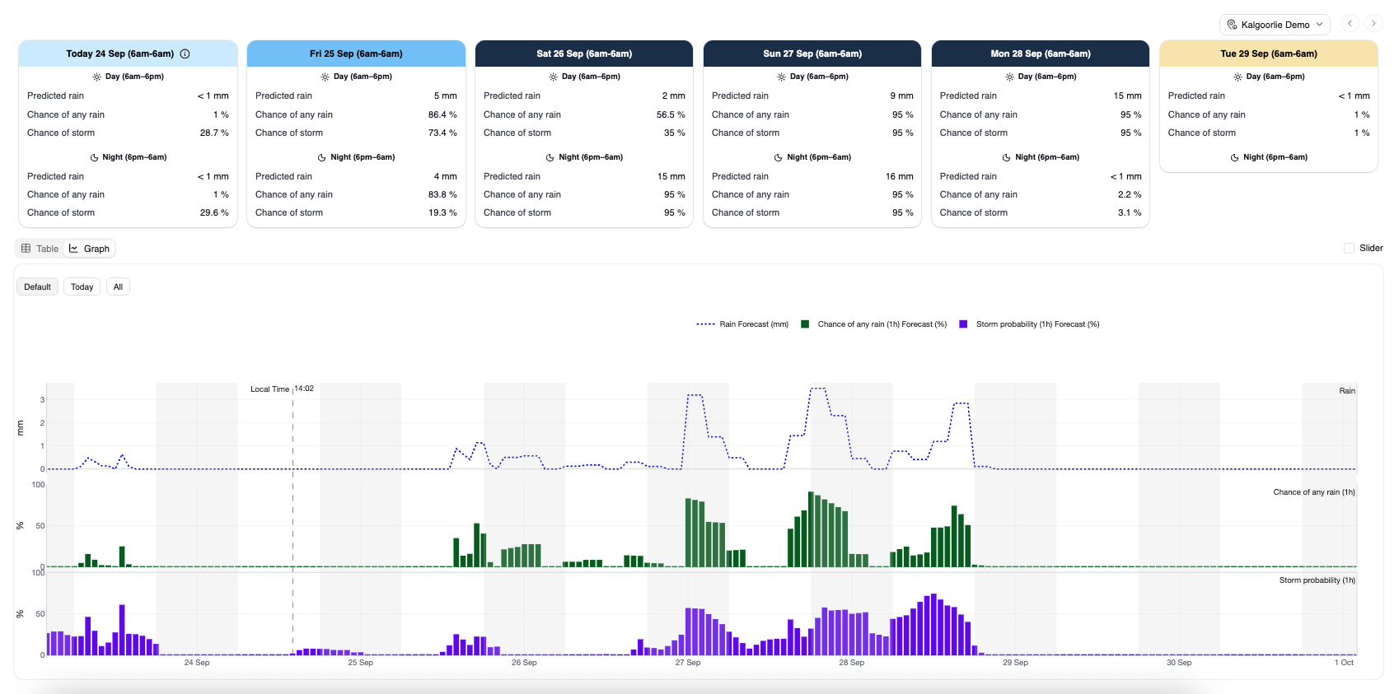Click the moon icon on Today's Night section
The image size is (1399, 694).
click(x=94, y=157)
